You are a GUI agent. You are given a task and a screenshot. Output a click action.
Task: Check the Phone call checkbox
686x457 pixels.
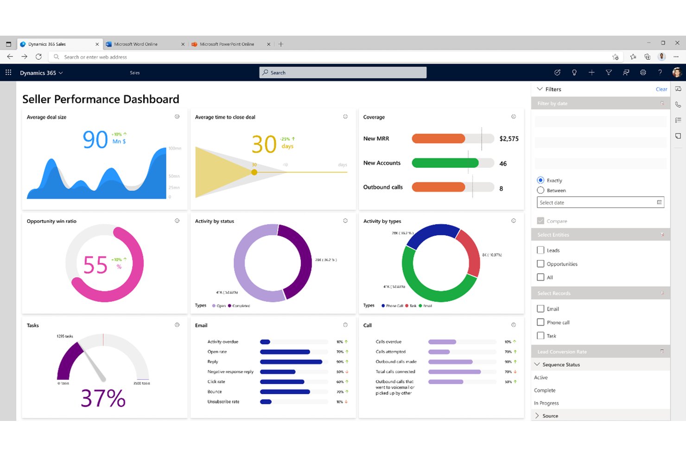pos(540,322)
